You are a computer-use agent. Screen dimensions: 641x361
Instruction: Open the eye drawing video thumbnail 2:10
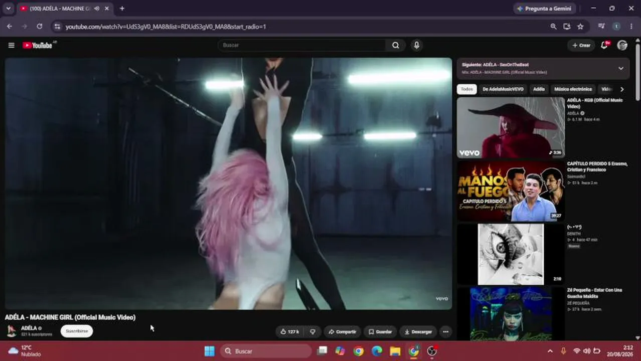pyautogui.click(x=511, y=254)
